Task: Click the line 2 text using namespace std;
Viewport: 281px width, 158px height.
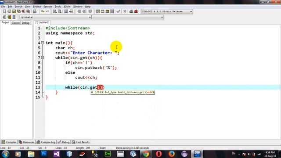Action: point(70,33)
